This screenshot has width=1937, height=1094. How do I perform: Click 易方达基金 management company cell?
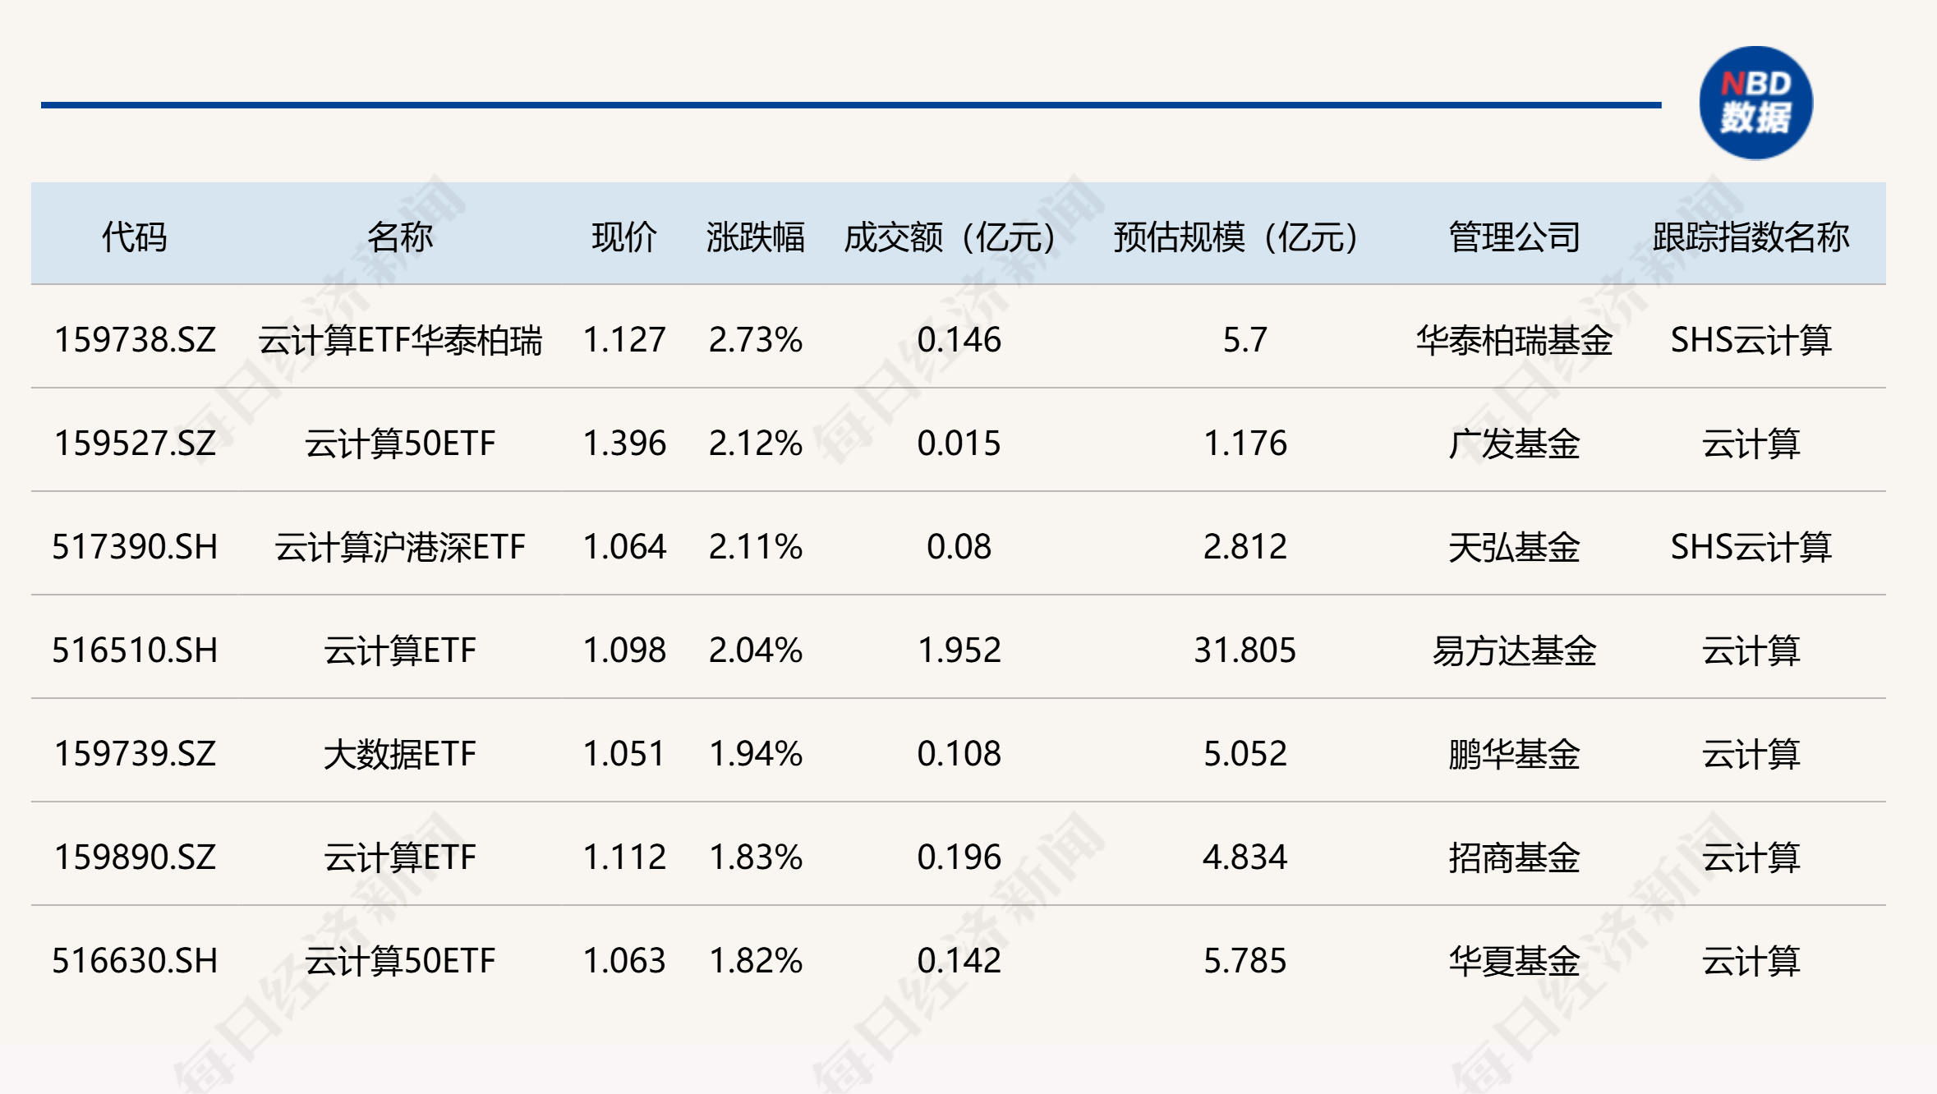click(1514, 650)
